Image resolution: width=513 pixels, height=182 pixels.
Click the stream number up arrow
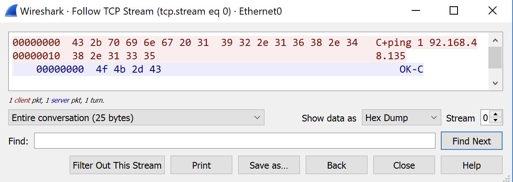[495, 115]
